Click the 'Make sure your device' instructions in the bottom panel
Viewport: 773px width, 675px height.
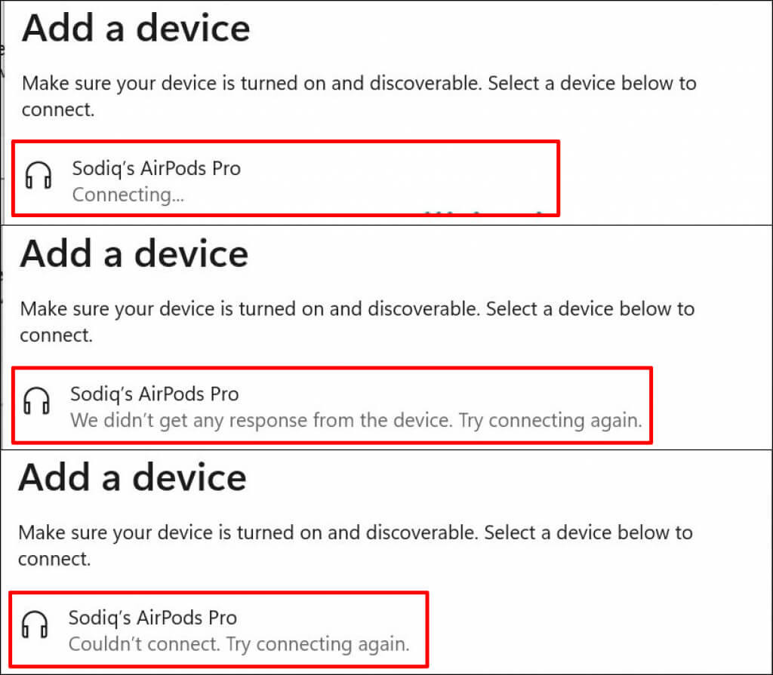tap(355, 532)
